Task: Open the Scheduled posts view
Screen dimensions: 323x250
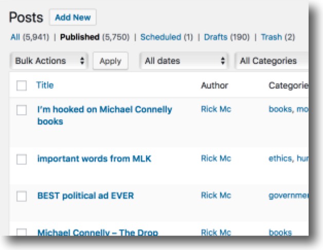Action: pos(160,37)
